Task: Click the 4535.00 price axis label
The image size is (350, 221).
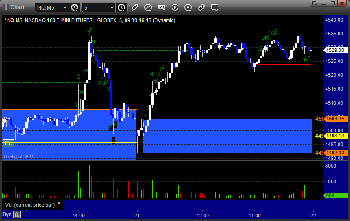Action: [x=334, y=34]
